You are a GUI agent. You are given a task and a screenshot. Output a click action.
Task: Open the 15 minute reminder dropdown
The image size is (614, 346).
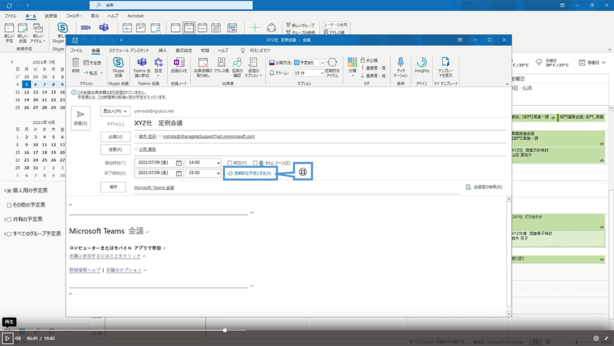[322, 73]
